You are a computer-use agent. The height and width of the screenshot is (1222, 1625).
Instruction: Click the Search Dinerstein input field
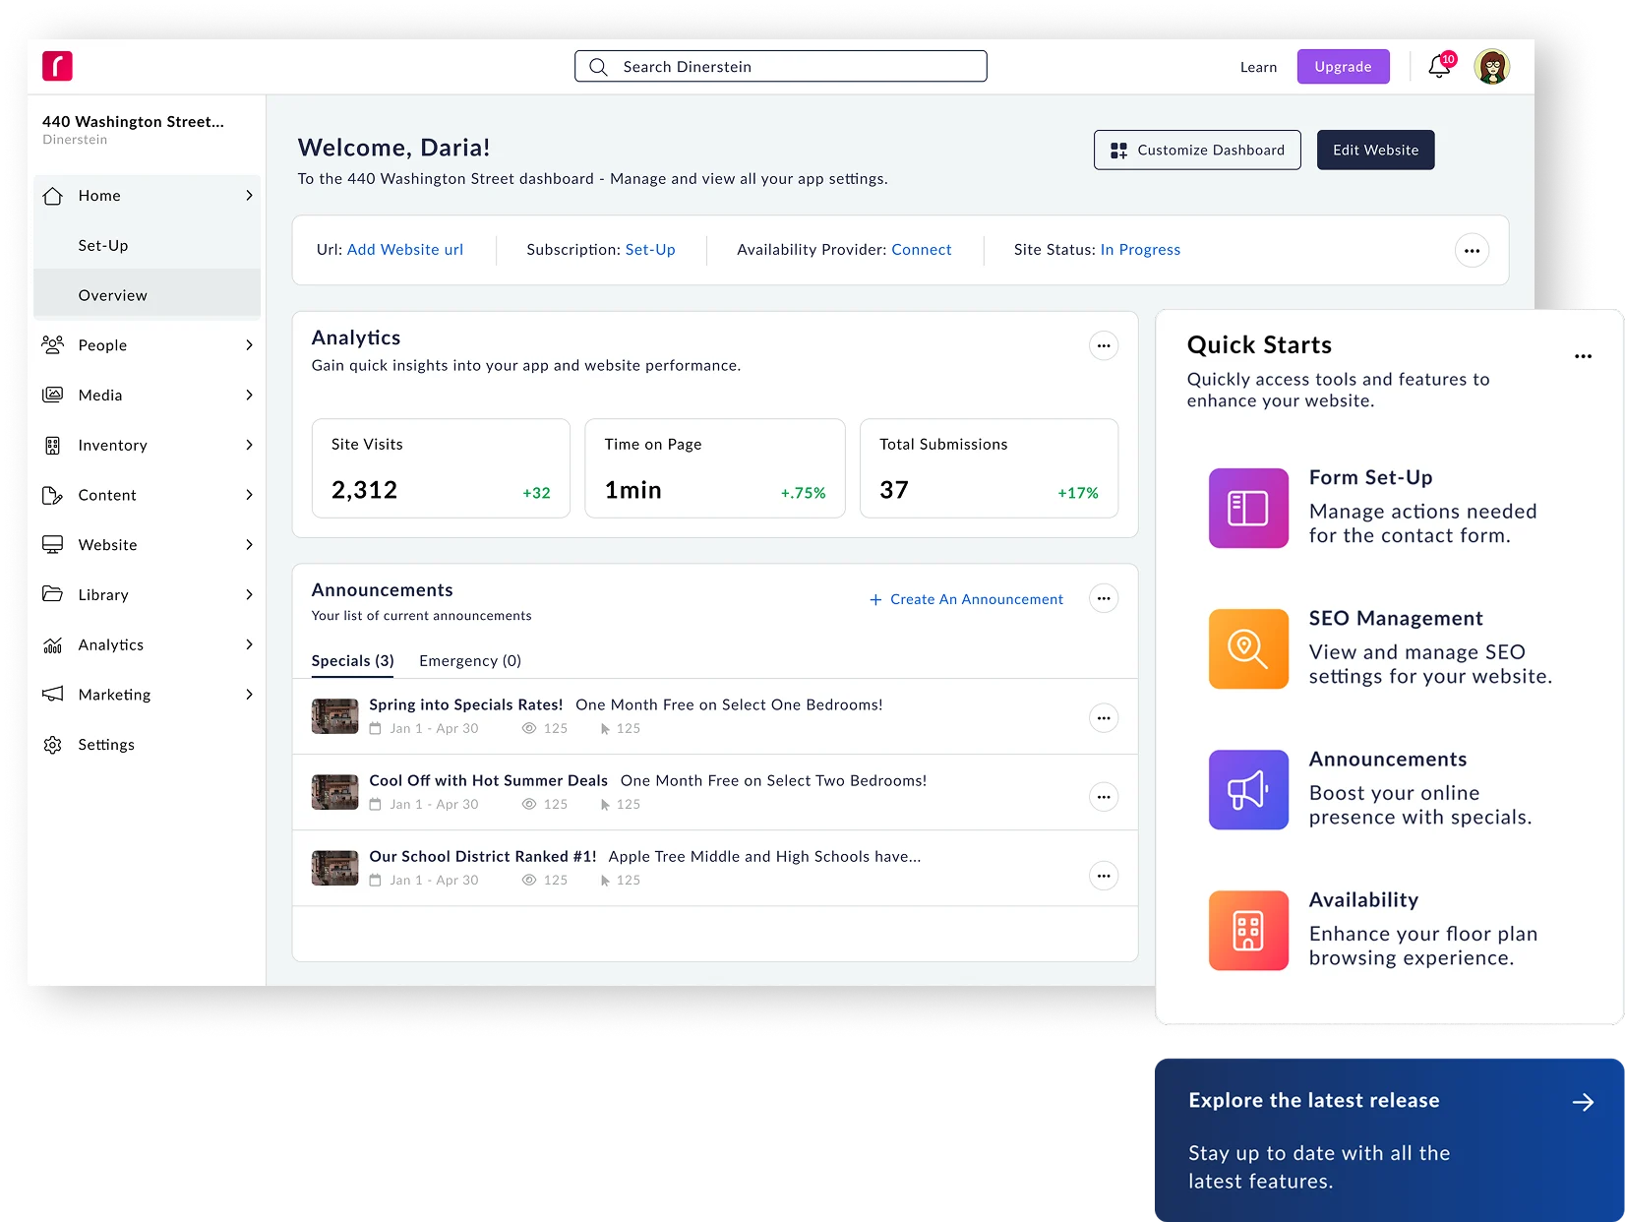pos(781,66)
